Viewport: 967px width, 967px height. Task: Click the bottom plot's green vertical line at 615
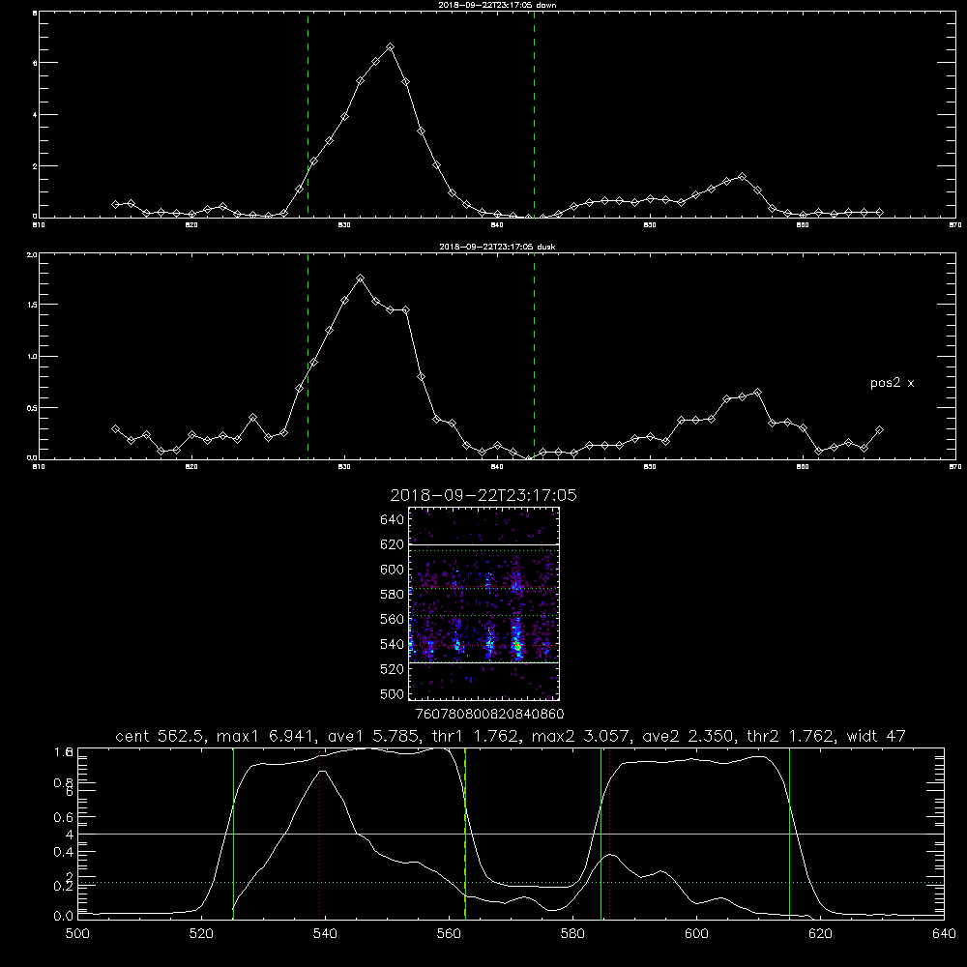click(789, 834)
